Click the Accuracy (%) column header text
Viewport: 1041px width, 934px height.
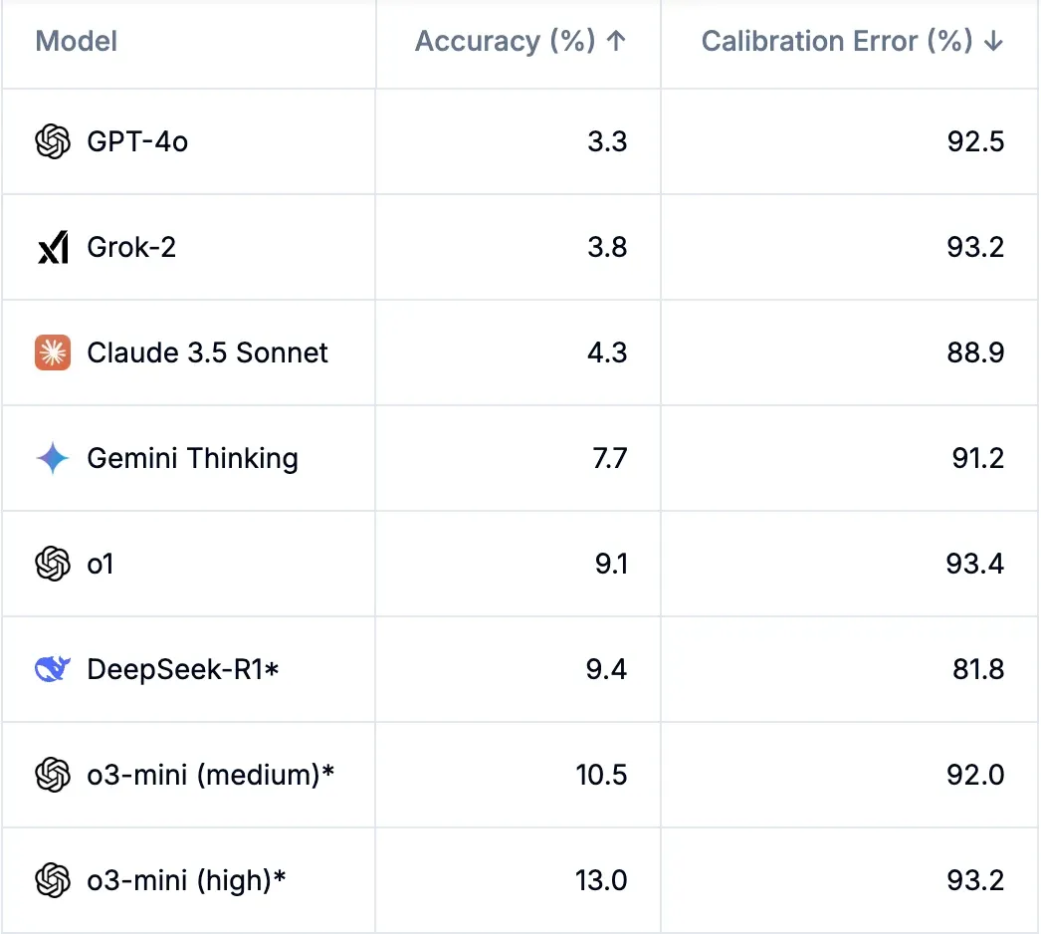(x=505, y=42)
